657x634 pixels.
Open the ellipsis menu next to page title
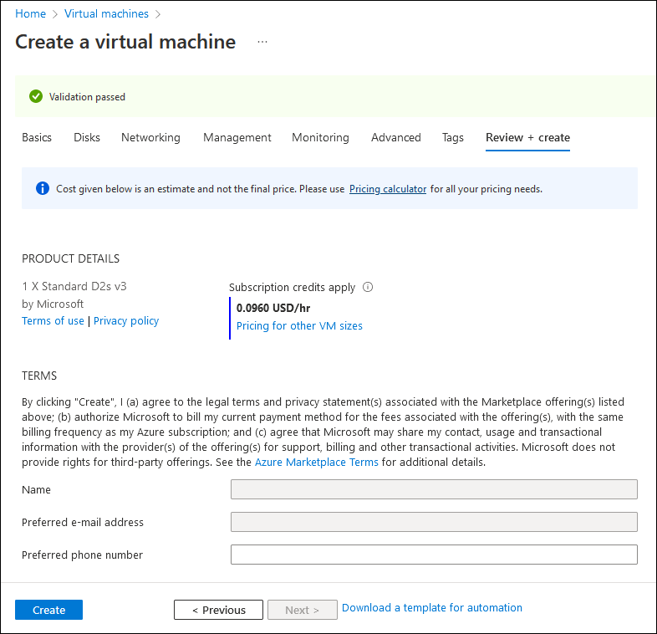[x=262, y=42]
